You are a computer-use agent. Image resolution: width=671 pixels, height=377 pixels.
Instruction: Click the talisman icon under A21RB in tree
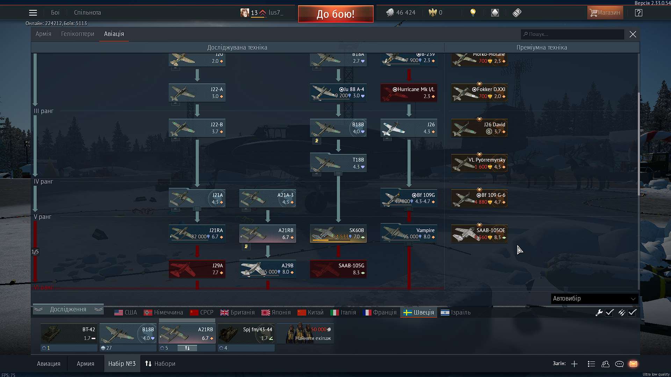(x=246, y=246)
